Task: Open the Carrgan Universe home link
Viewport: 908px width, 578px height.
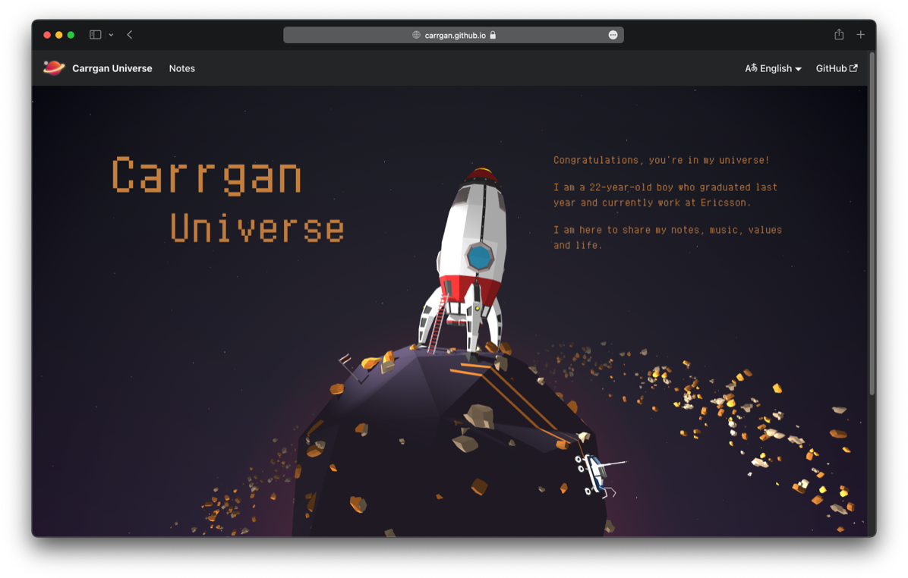Action: coord(112,68)
